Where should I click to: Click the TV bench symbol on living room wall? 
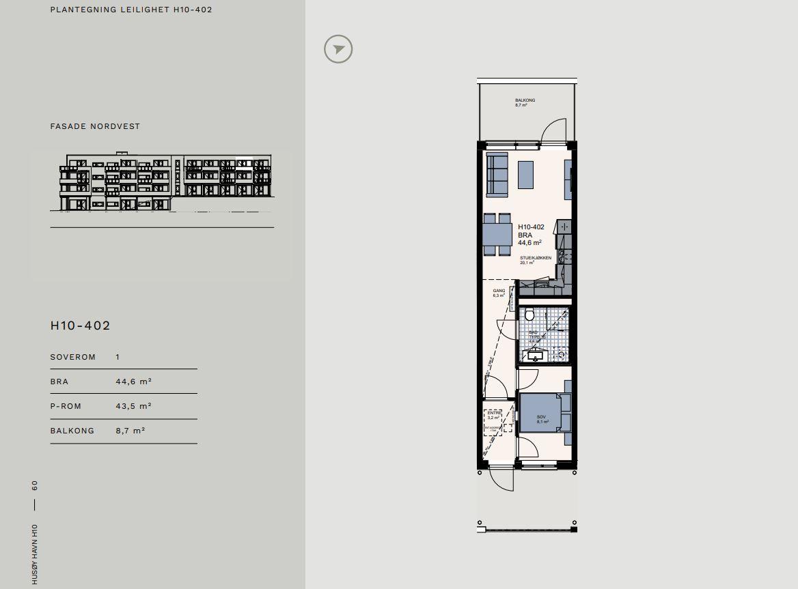click(x=568, y=179)
